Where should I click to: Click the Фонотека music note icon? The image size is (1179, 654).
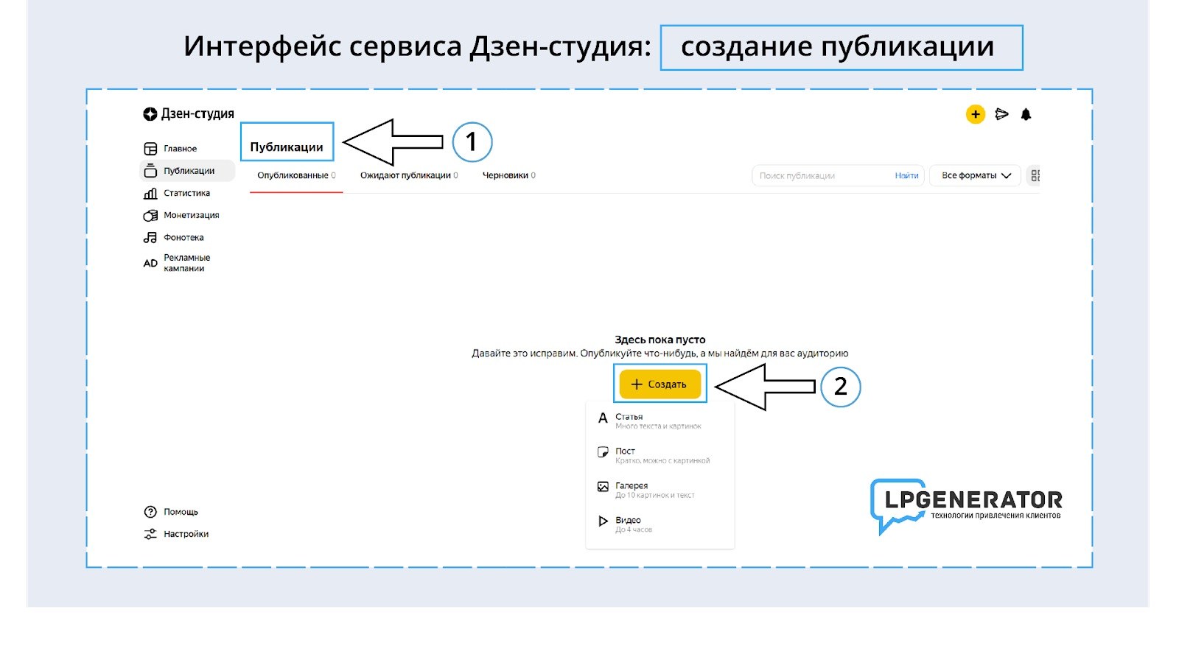point(150,237)
